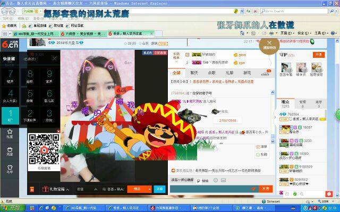The width and height of the screenshot is (340, 212).
Task: Click the orange 发言 send button
Action: point(266,189)
